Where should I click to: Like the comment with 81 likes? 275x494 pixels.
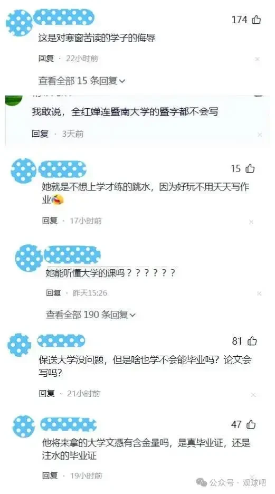click(252, 341)
